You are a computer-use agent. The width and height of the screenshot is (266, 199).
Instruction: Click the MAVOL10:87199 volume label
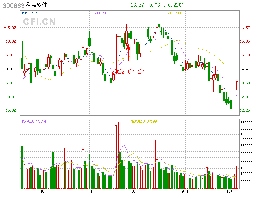[143, 122]
